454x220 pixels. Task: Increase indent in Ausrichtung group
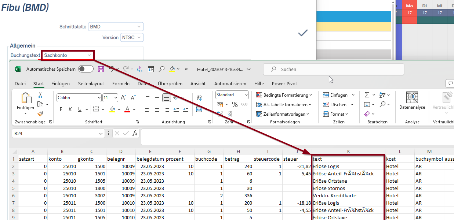(186, 109)
